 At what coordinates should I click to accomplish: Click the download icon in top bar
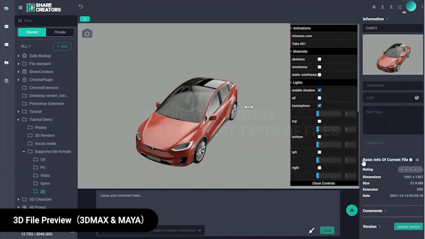(x=391, y=7)
